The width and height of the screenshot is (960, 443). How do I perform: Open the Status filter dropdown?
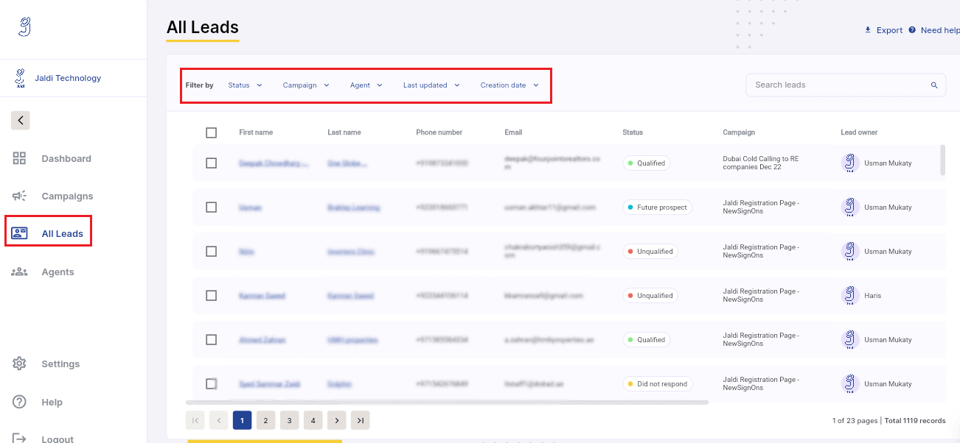click(x=244, y=85)
